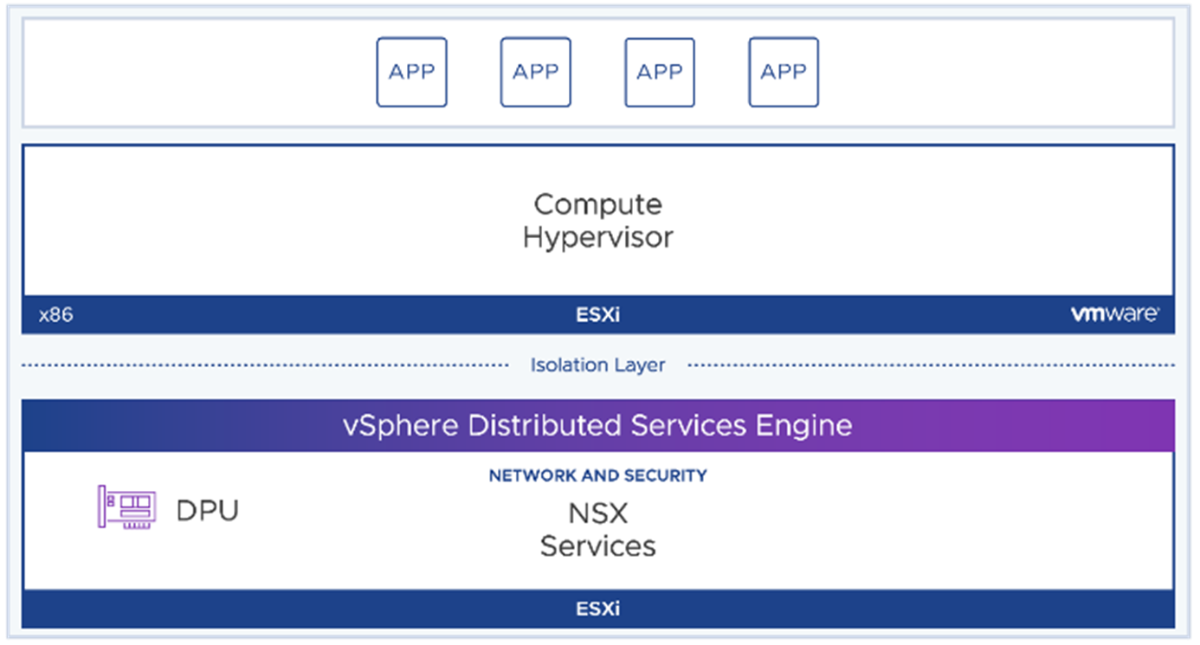Click the word Compute
The width and height of the screenshot is (1200, 645).
point(597,204)
